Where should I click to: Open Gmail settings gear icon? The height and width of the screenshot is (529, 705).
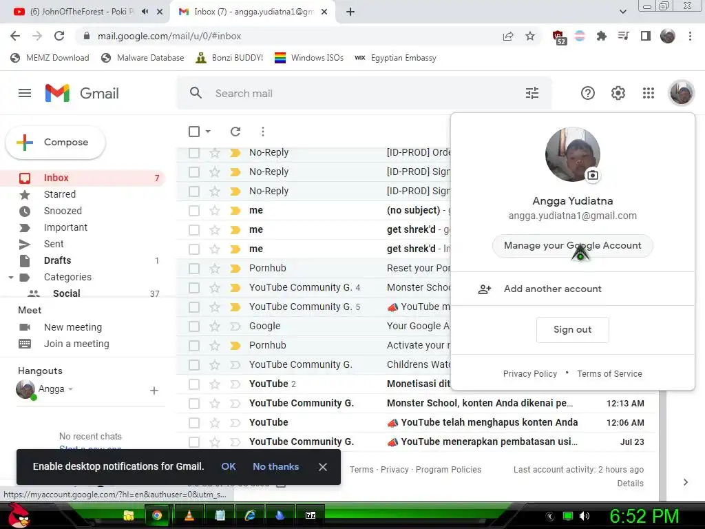coord(618,93)
